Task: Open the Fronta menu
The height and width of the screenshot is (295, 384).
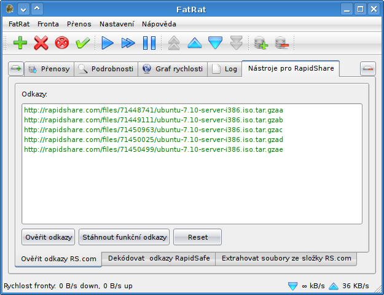Action: tap(48, 24)
